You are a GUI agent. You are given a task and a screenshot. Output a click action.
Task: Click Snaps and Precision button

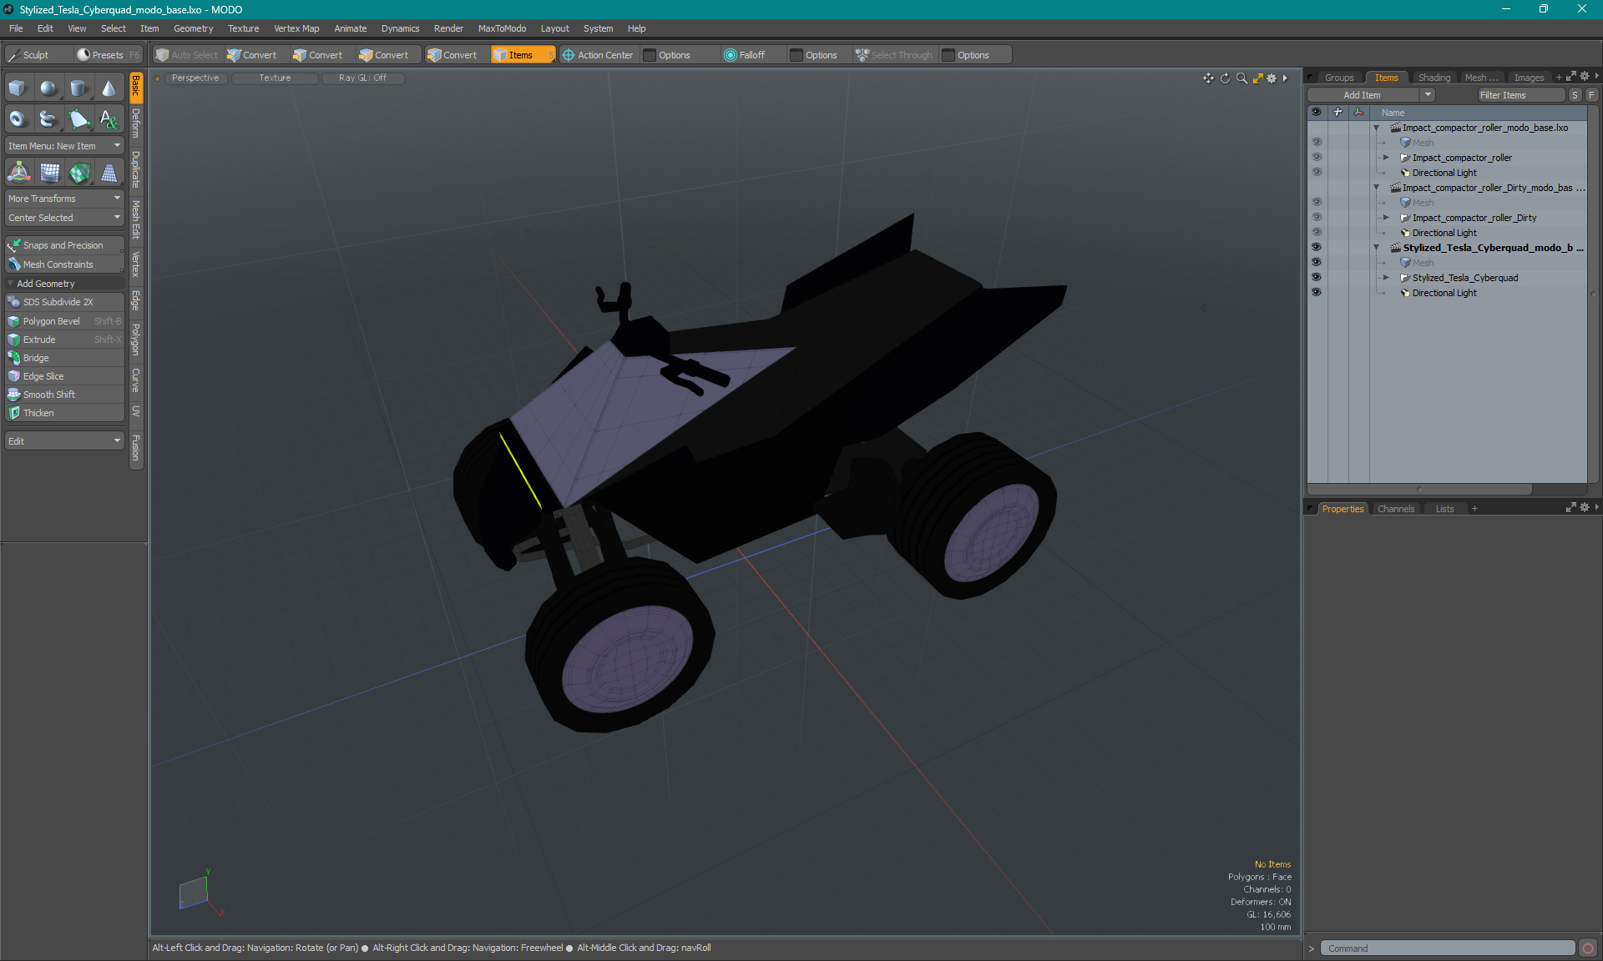pos(64,245)
